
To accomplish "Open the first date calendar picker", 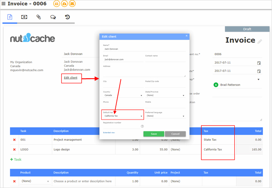I will click(259, 63).
